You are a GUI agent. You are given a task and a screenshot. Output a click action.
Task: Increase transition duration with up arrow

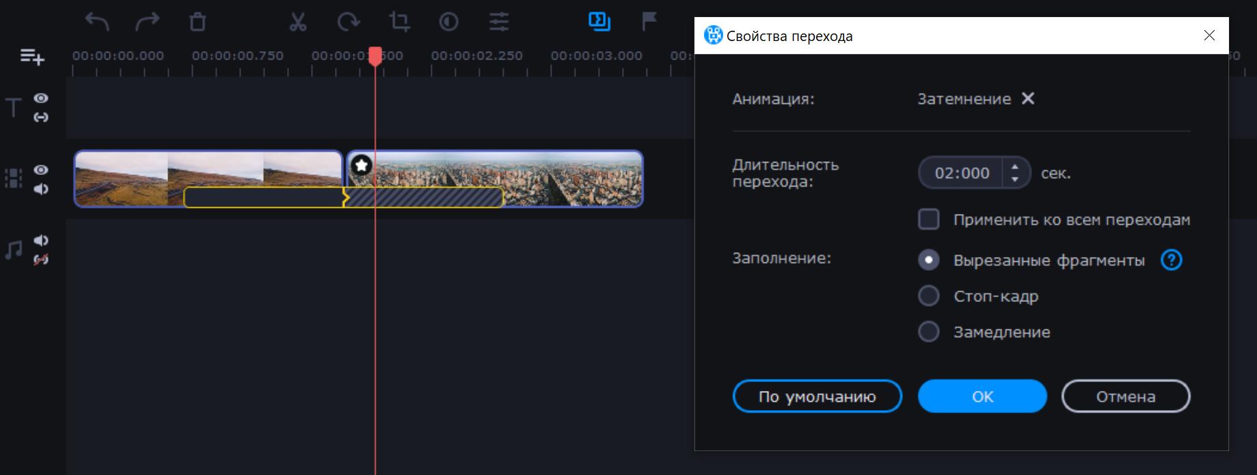1015,167
